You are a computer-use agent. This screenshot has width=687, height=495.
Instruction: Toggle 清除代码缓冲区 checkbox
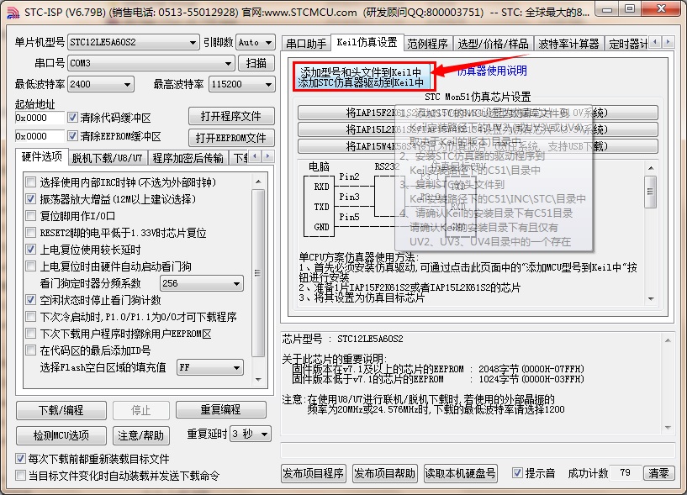click(x=72, y=118)
